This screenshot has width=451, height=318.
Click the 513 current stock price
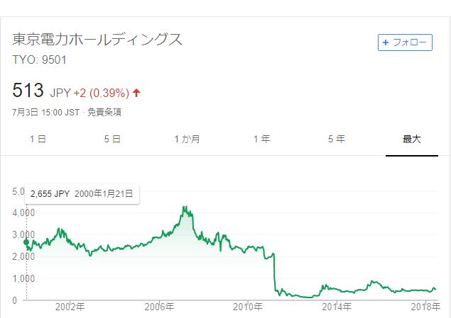28,90
